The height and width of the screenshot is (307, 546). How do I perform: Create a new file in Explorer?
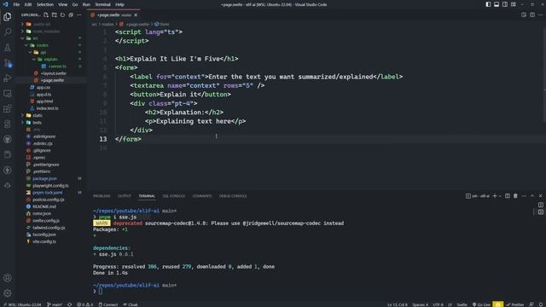46,15
